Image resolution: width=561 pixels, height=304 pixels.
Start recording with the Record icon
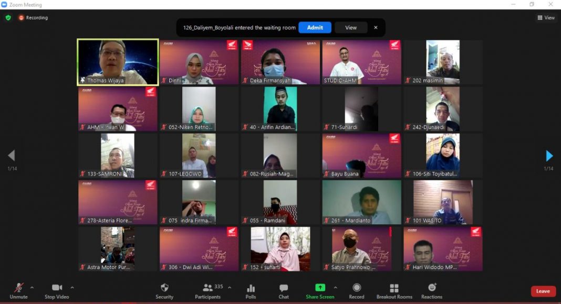(x=357, y=288)
